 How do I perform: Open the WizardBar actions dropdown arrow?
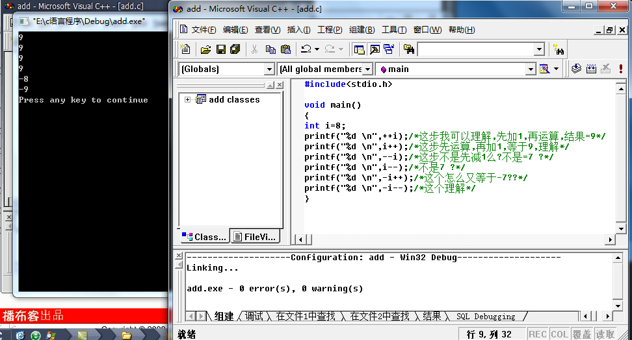(556, 69)
